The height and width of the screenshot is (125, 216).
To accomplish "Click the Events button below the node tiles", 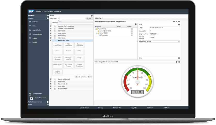I will click(x=78, y=77).
